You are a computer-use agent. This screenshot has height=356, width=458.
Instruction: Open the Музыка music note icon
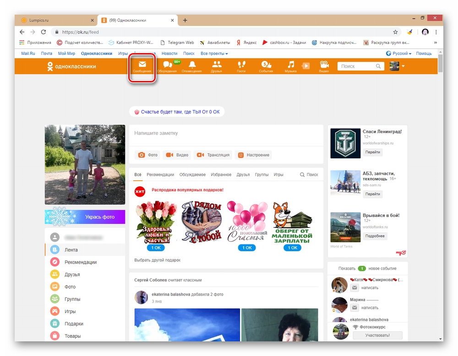click(x=290, y=66)
